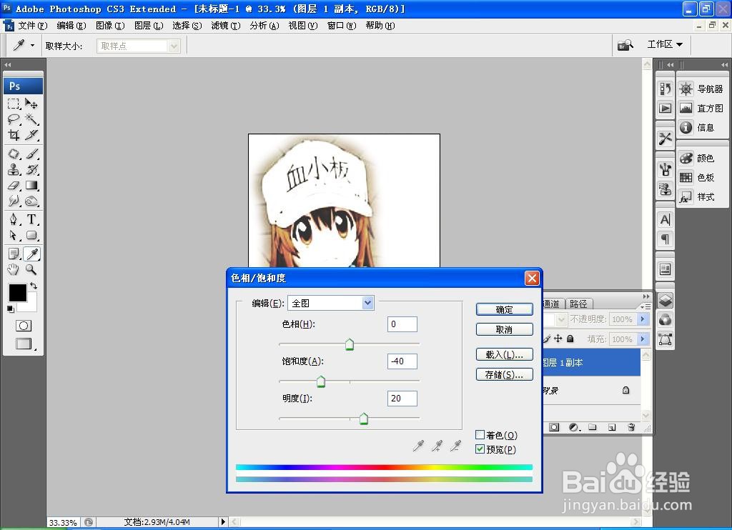Select the Hand tool
Viewport: 732px width, 530px height.
tap(14, 269)
